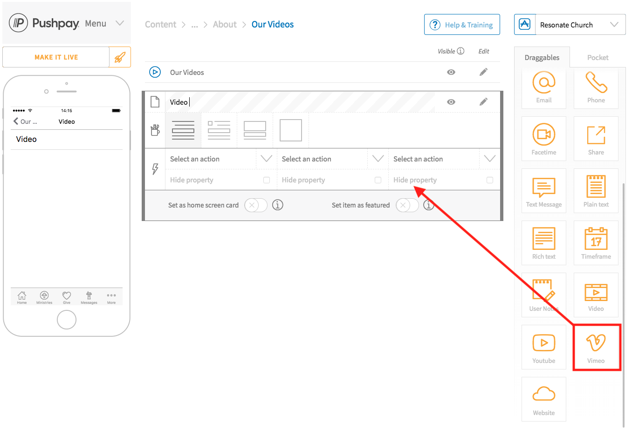
Task: Enable the first Hide property checkbox
Action: click(x=267, y=180)
